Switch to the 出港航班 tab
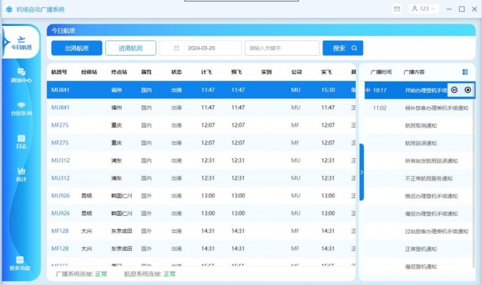 [x=76, y=48]
